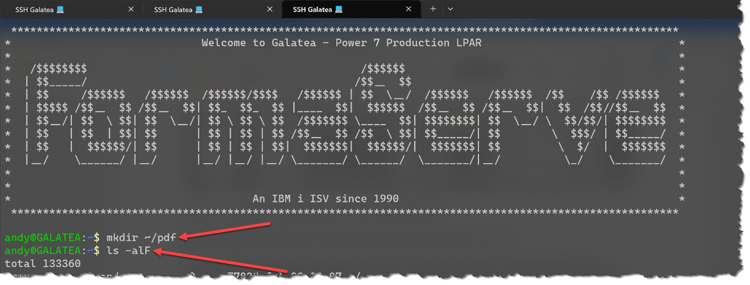Screen dimensions: 750x285
Task: Expand the new tab profile dropdown chevron
Action: tap(450, 9)
